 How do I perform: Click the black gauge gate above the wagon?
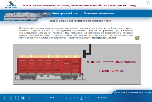87,51
